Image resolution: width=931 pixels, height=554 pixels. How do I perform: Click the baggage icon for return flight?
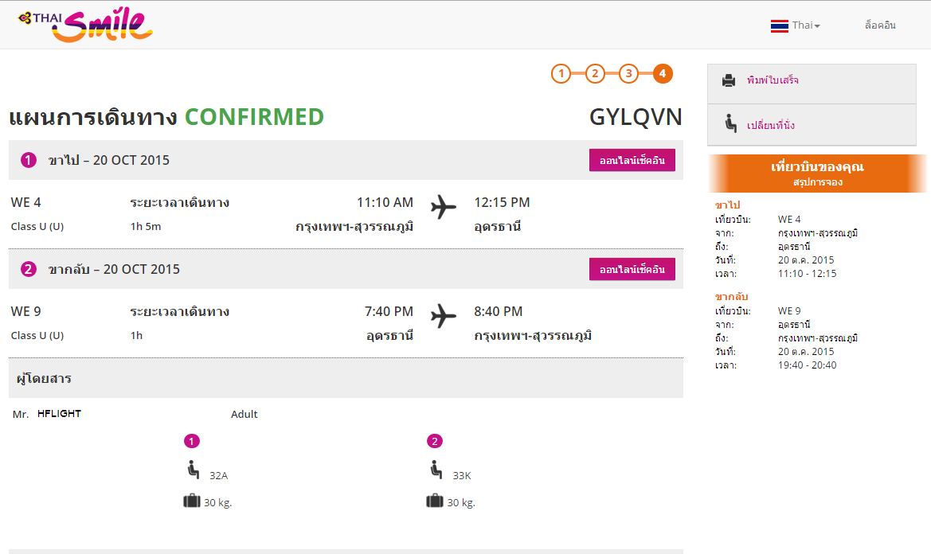point(435,501)
